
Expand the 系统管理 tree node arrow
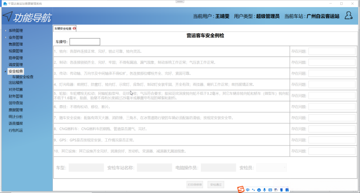click(5, 30)
